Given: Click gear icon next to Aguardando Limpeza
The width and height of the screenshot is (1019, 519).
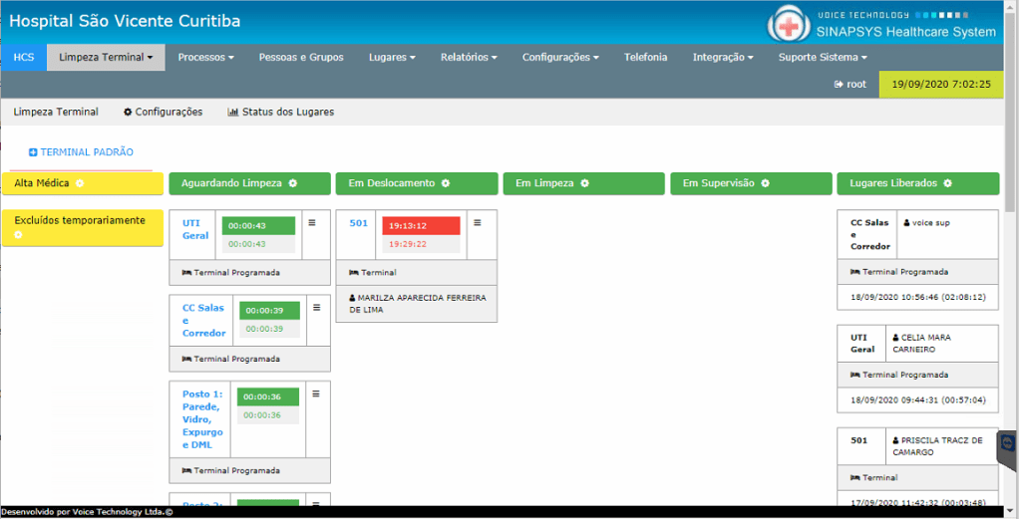Looking at the screenshot, I should click(293, 183).
